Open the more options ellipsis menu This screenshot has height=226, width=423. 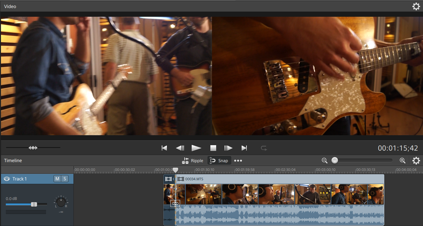(x=238, y=161)
